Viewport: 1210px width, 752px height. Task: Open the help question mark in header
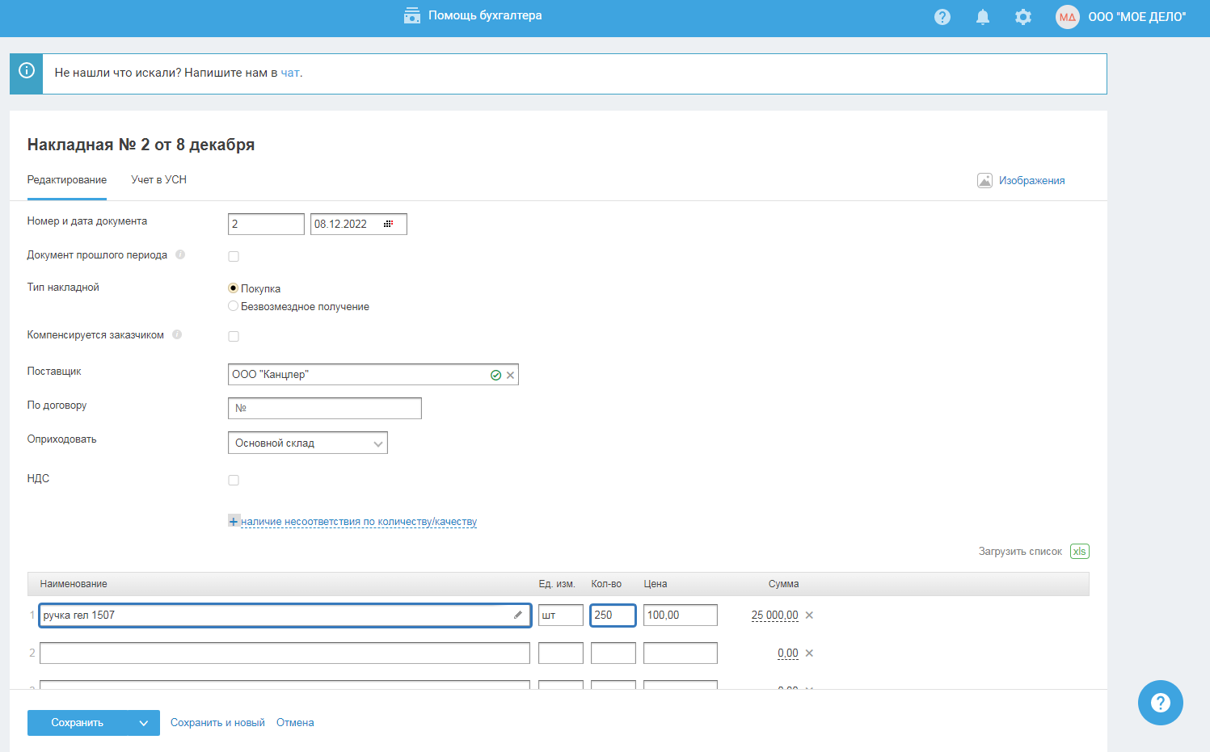pyautogui.click(x=942, y=17)
